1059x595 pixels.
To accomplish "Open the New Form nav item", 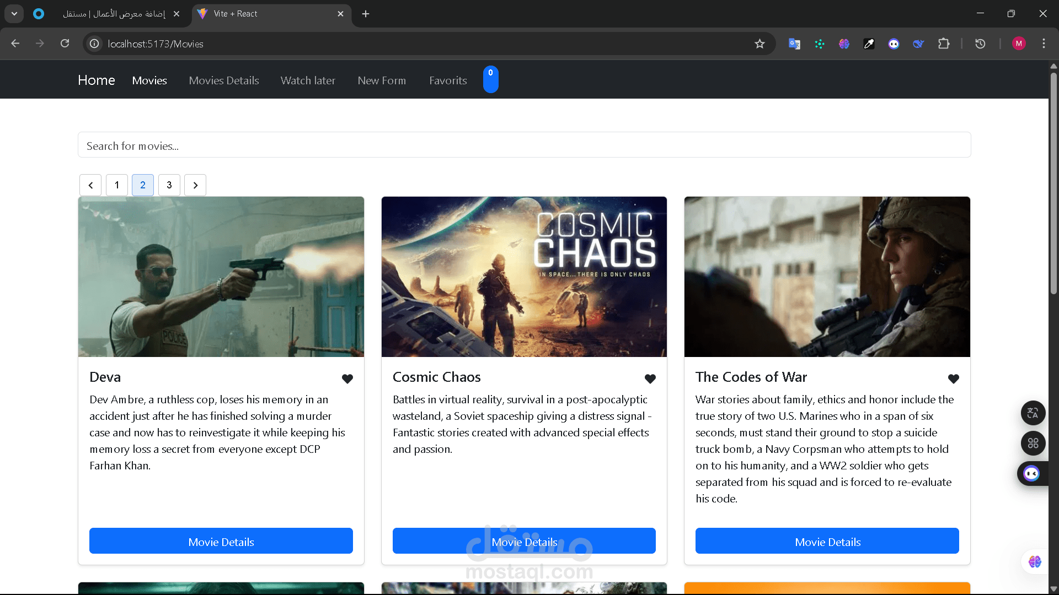I will (x=382, y=80).
